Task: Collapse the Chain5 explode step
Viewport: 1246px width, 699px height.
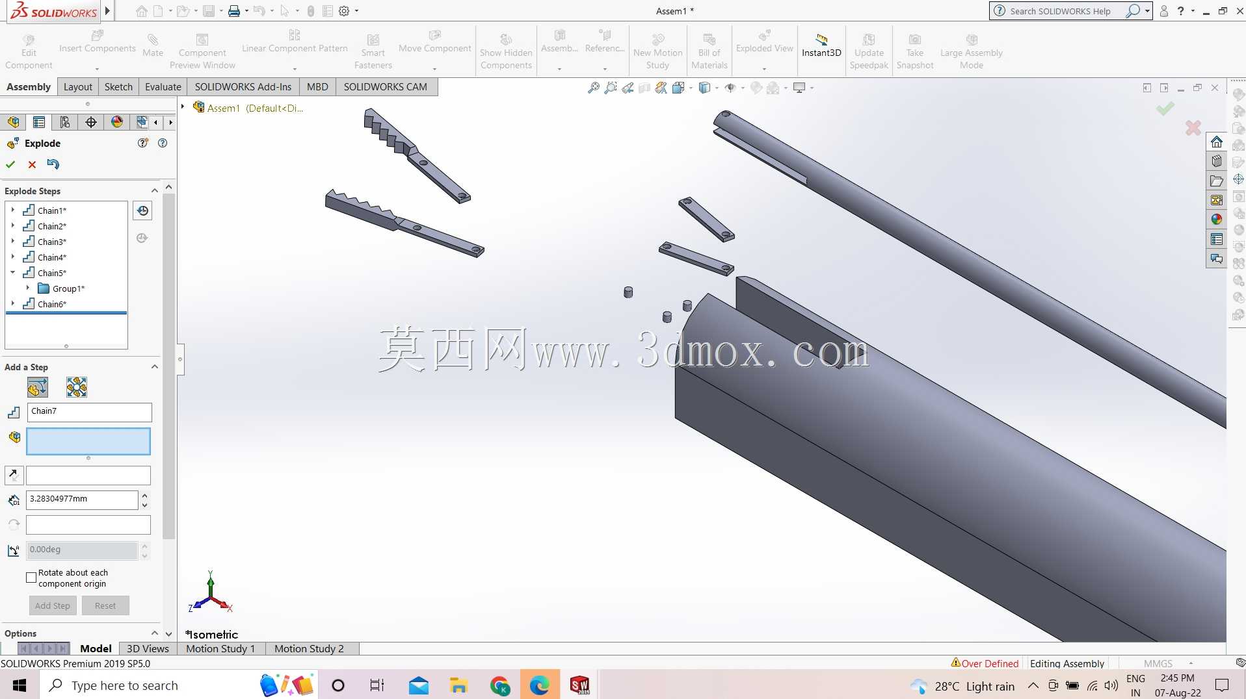Action: 12,272
